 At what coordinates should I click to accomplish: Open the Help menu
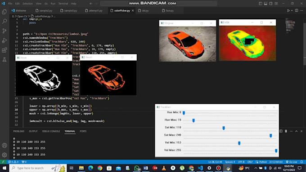click(73, 4)
